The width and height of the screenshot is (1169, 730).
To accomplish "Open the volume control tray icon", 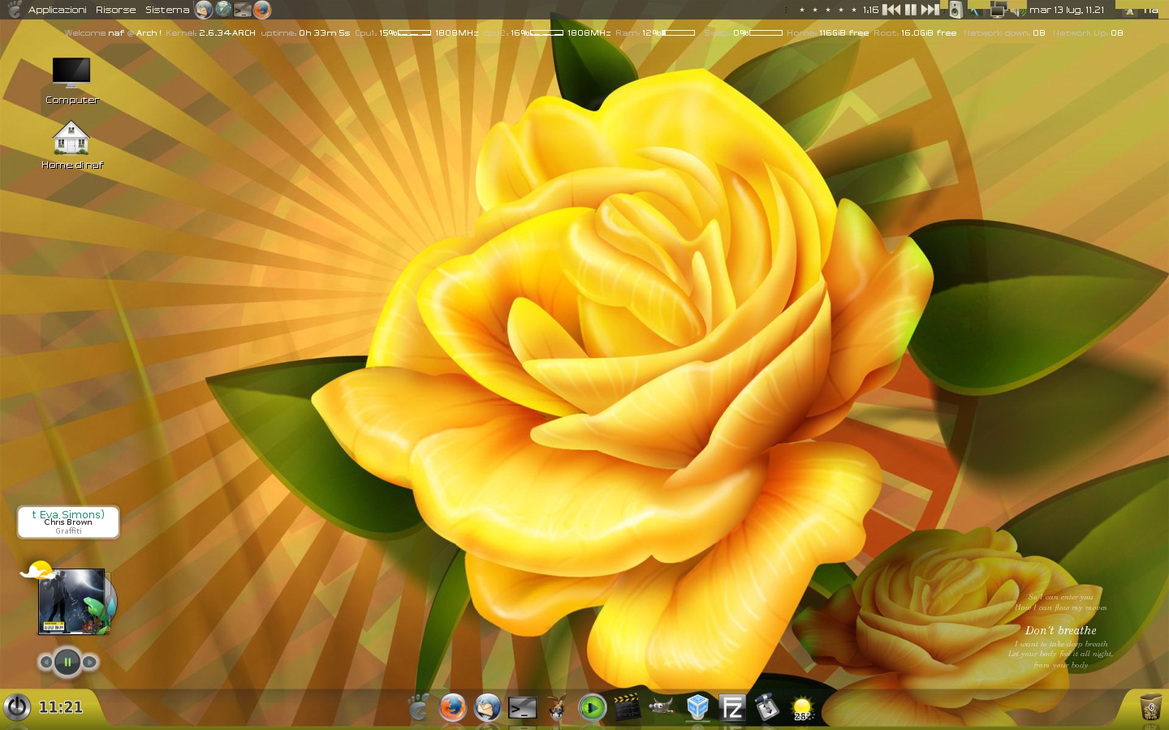I will (1018, 11).
